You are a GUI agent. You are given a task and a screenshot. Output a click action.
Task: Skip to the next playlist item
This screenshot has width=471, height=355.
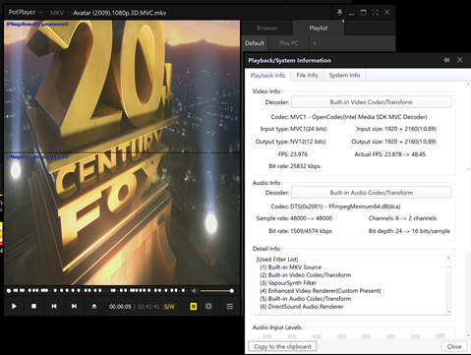(x=74, y=306)
